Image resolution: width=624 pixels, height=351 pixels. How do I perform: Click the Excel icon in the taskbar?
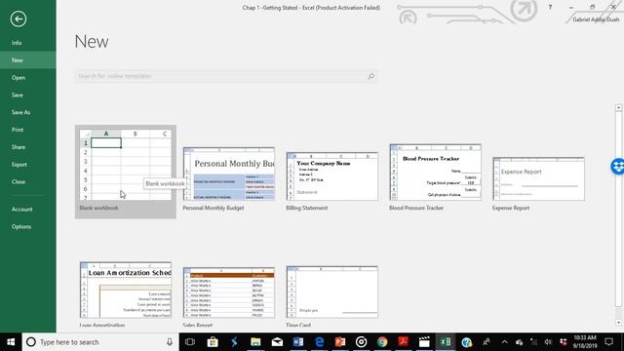(x=446, y=342)
